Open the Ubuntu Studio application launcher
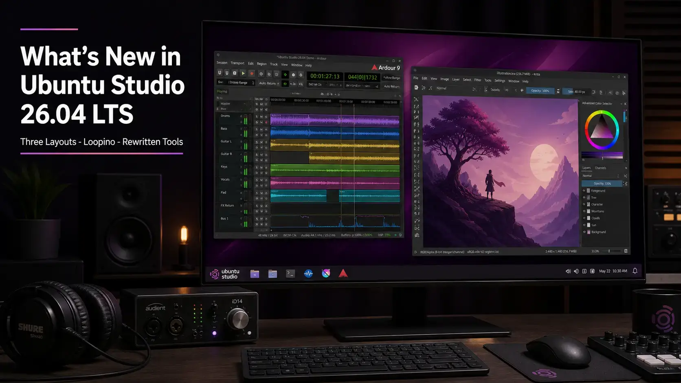The width and height of the screenshot is (681, 383). click(224, 274)
